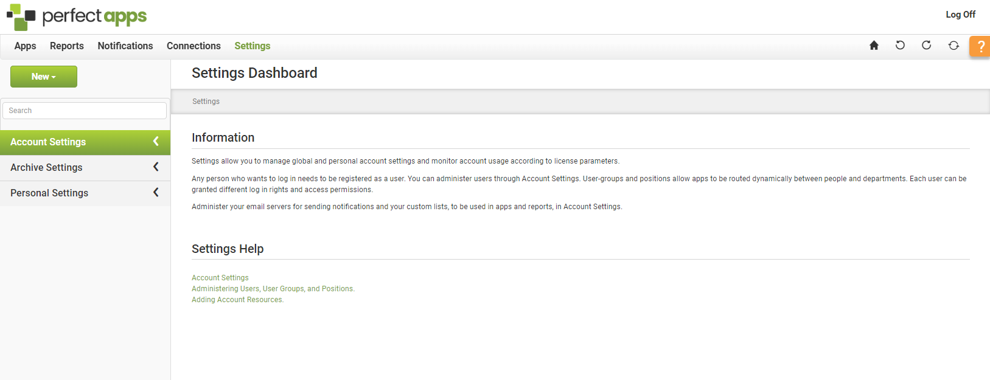Click the Log Off link
The height and width of the screenshot is (380, 990).
point(960,15)
